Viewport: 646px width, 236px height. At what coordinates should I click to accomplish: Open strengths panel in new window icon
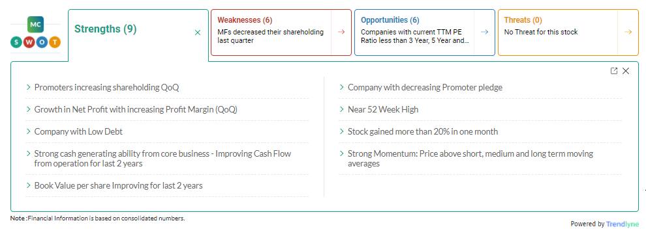pos(614,71)
